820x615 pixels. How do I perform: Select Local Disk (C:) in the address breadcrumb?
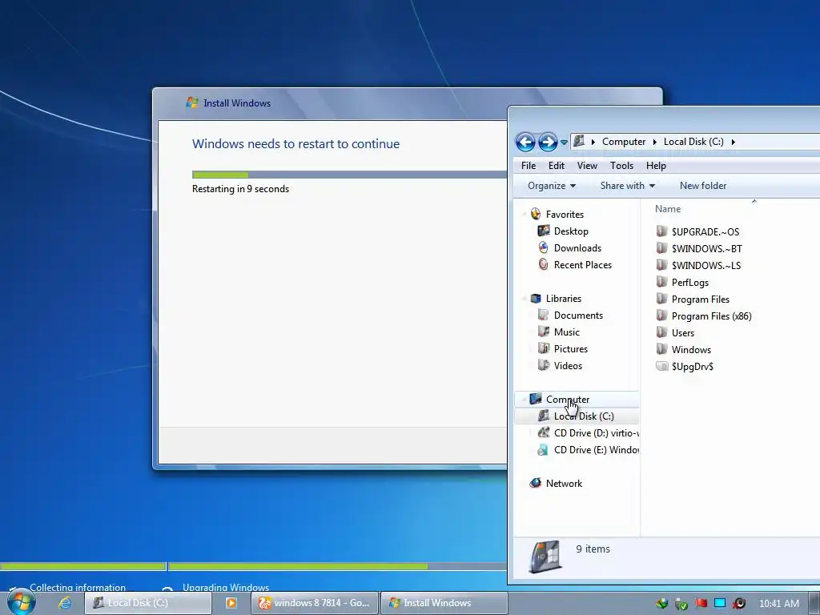(693, 142)
